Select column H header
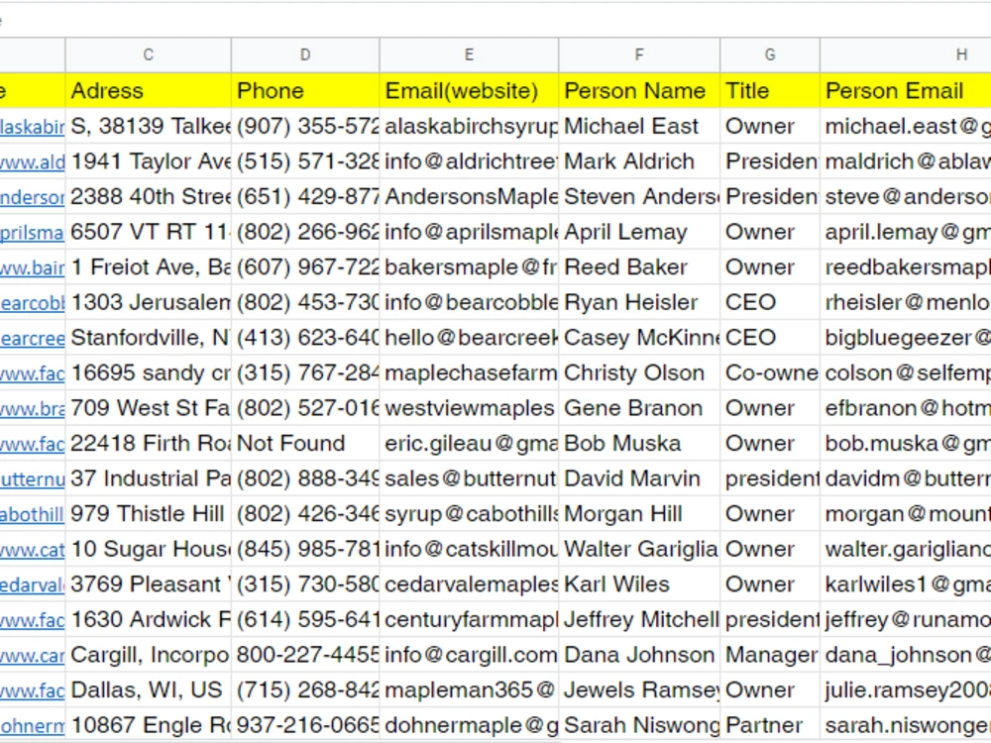The width and height of the screenshot is (991, 743). point(906,54)
